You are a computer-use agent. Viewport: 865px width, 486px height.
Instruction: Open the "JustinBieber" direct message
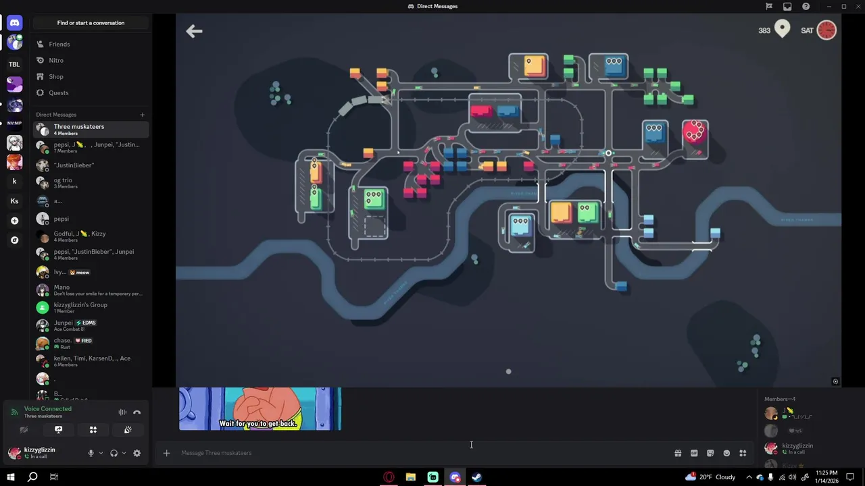point(91,165)
